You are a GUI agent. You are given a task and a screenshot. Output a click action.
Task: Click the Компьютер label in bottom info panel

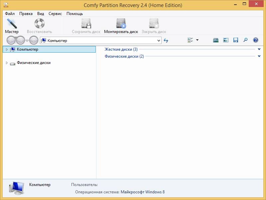tap(40, 185)
